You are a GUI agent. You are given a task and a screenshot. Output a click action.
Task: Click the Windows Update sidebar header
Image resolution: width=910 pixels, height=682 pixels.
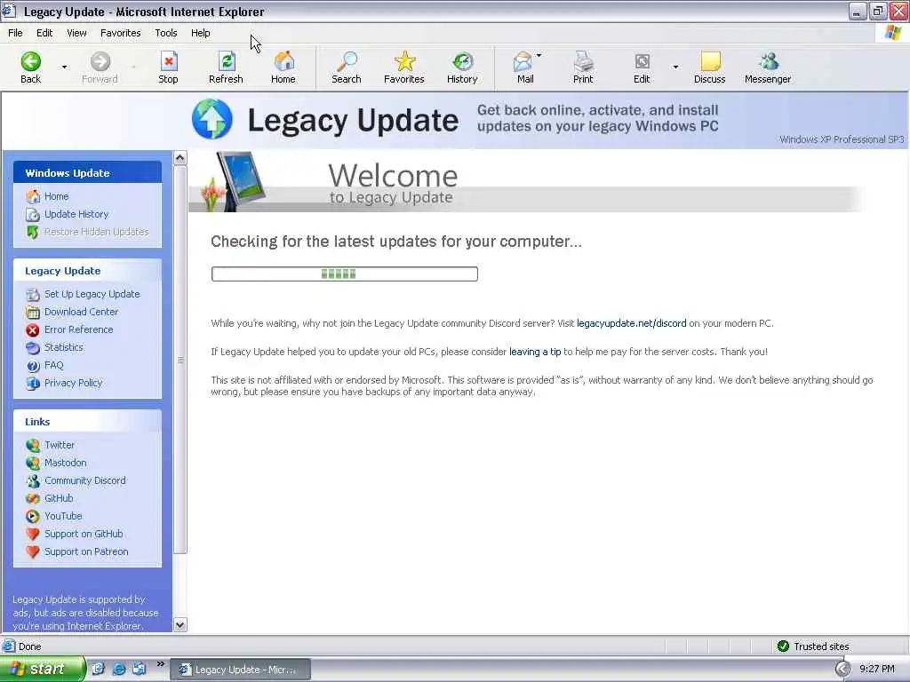click(88, 173)
